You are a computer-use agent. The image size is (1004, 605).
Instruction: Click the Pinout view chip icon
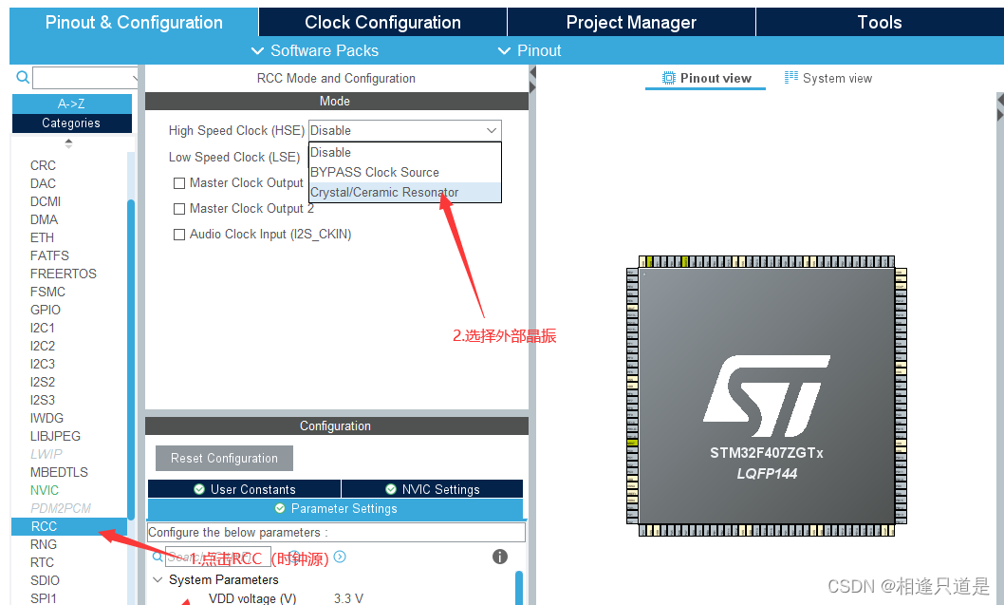pos(668,78)
